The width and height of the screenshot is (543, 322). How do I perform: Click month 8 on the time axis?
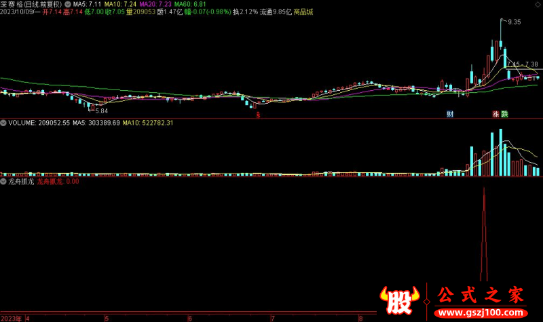pyautogui.click(x=360, y=319)
